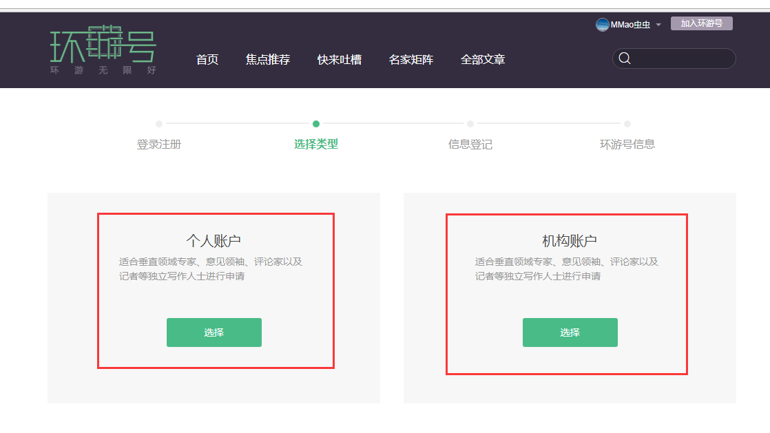Click the 信息登记 progress dot

(470, 124)
